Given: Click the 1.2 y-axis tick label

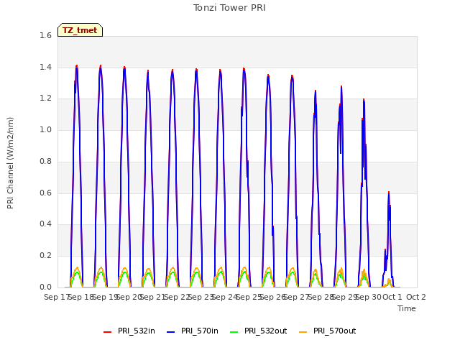Looking at the screenshot, I should click(45, 98).
